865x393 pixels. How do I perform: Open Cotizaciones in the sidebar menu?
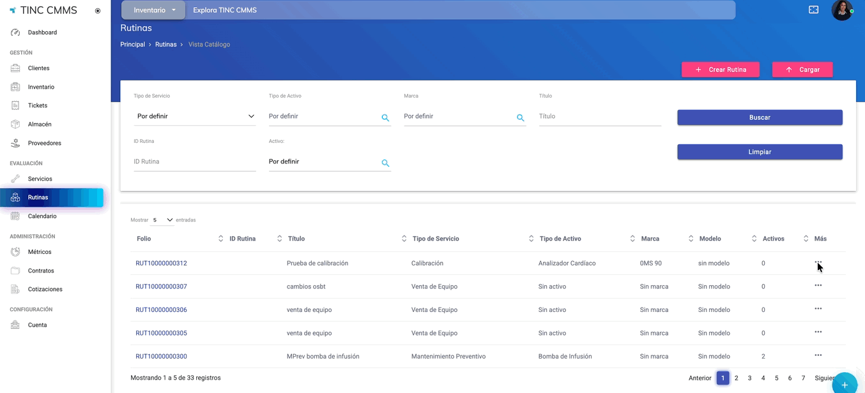click(x=45, y=289)
